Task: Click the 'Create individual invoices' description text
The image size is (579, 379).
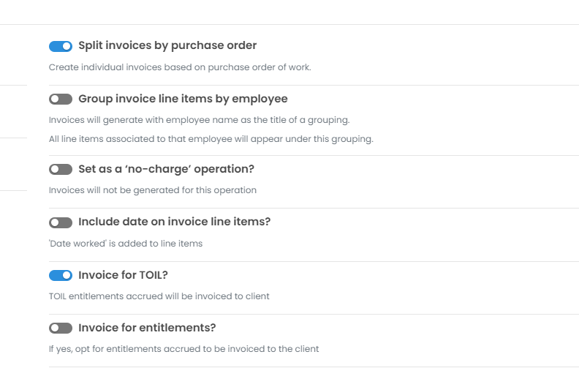Action: click(x=180, y=67)
